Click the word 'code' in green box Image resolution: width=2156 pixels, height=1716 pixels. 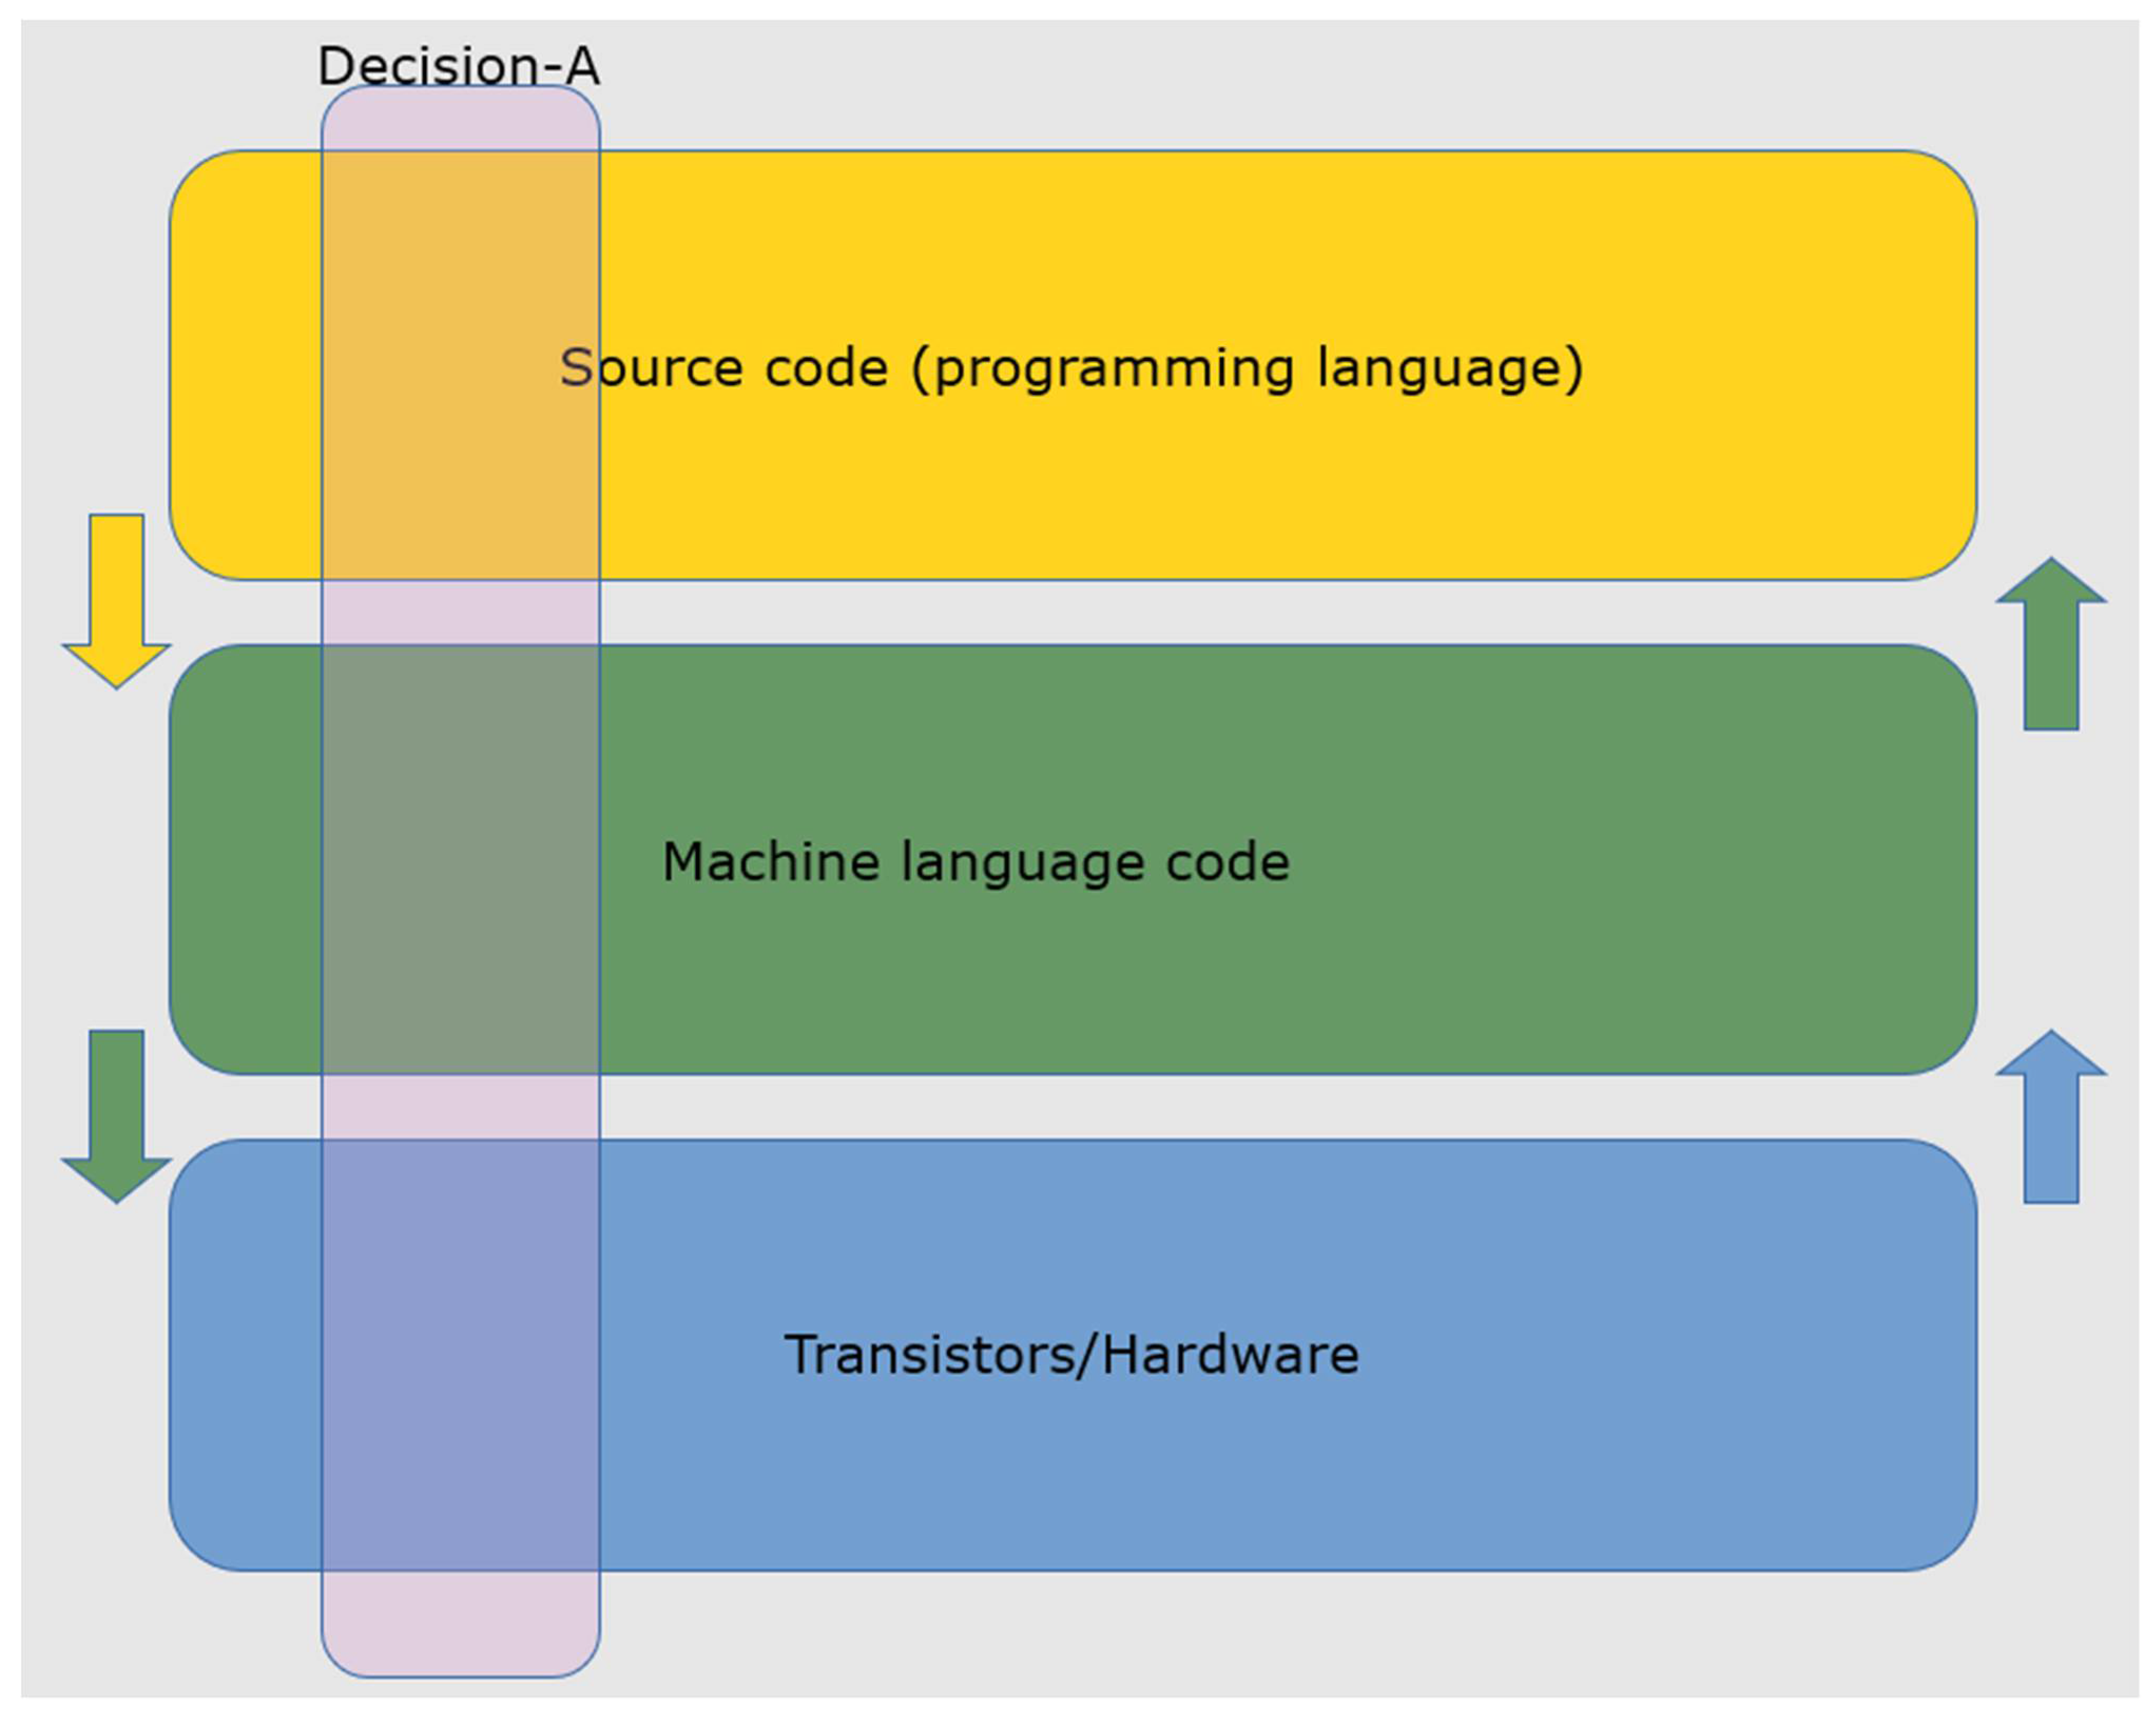1228,862
